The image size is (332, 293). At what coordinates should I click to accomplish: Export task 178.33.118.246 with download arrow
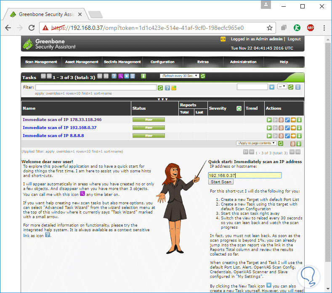pyautogui.click(x=299, y=120)
